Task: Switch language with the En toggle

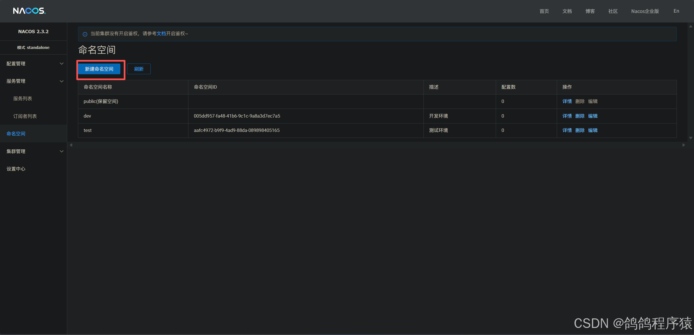Action: 676,11
